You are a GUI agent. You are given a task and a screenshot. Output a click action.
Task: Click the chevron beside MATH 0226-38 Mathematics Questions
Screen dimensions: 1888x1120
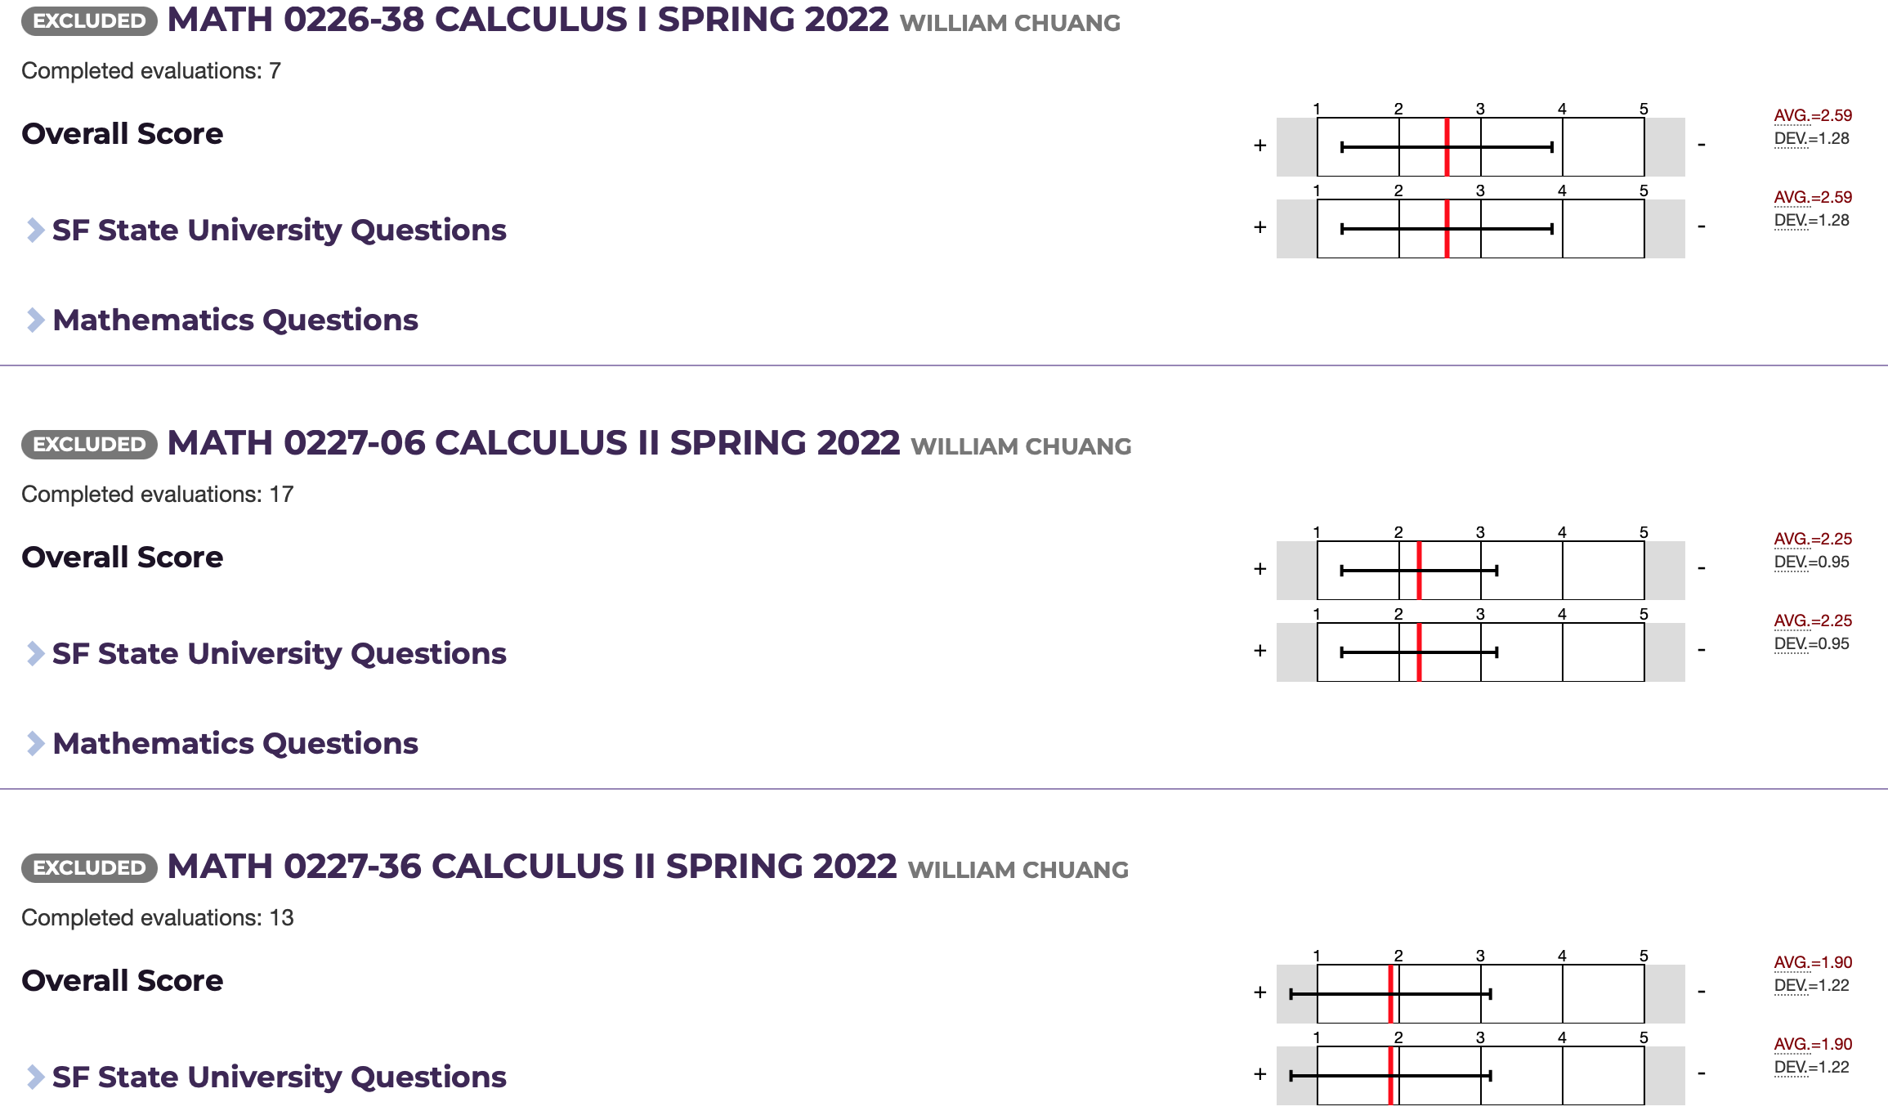34,320
